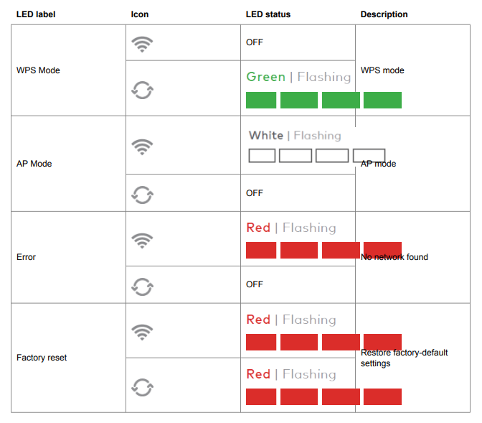Click the "Factory reset" label cell
The height and width of the screenshot is (423, 482).
click(42, 358)
